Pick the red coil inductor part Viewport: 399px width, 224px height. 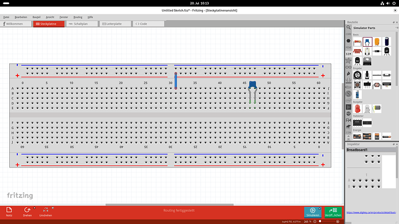click(357, 51)
